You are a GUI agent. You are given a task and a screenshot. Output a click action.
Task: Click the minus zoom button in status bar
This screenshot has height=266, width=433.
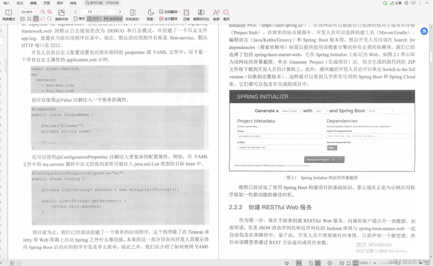(x=375, y=263)
